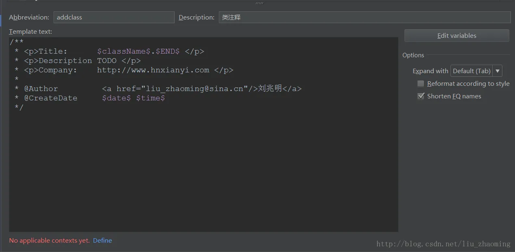The height and width of the screenshot is (252, 515).
Task: Open the Edit variables dialog
Action: pyautogui.click(x=457, y=35)
